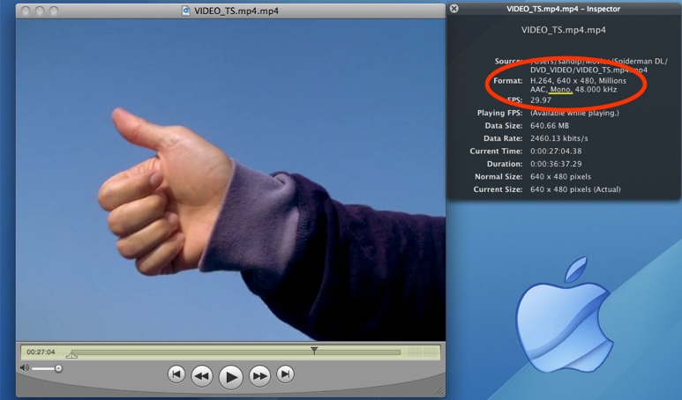Click the Data Rate value 2460.13 kbits/s
The height and width of the screenshot is (400, 682).
tap(558, 138)
